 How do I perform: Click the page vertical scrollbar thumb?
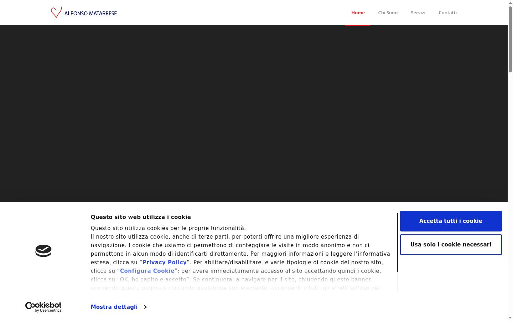(510, 39)
